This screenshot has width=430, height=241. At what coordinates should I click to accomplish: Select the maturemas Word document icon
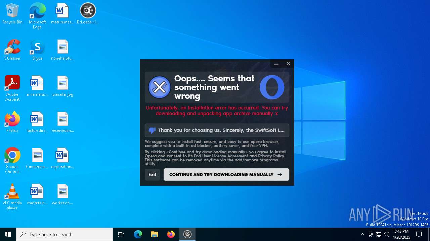62,14
